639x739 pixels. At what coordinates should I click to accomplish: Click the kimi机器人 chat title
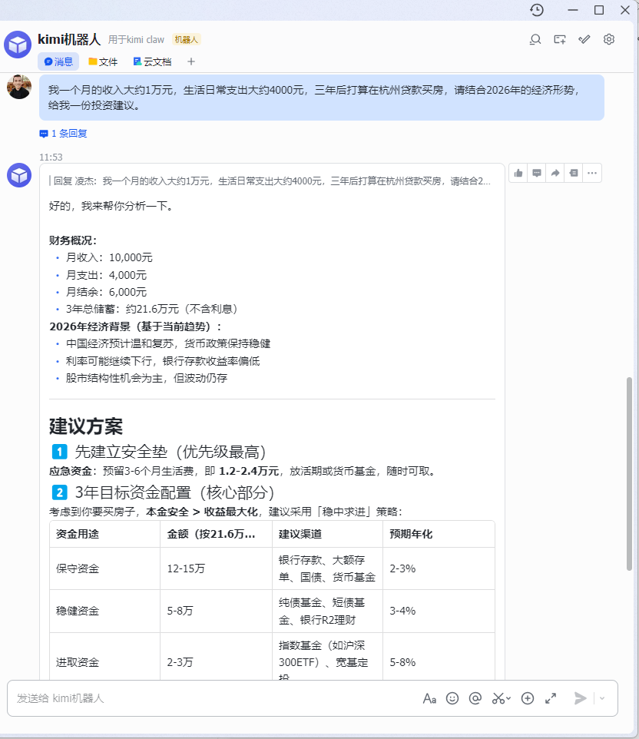click(x=69, y=40)
